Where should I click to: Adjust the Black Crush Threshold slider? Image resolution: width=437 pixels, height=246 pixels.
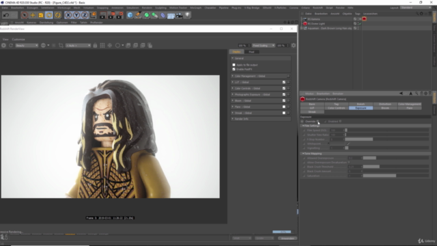pyautogui.click(x=396, y=167)
